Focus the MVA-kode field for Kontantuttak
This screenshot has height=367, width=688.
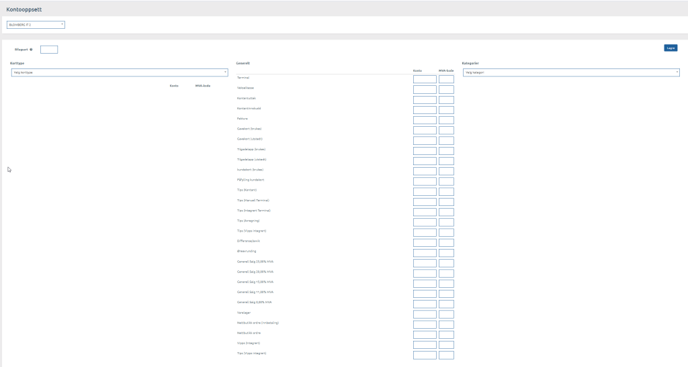point(446,99)
